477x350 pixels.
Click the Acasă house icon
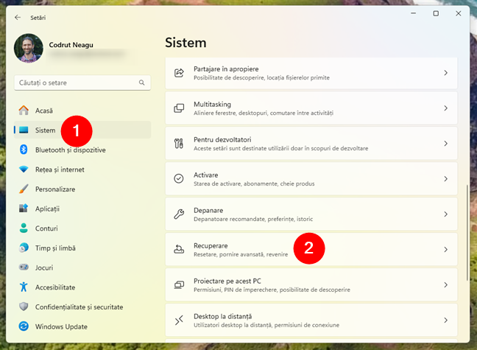coord(24,111)
